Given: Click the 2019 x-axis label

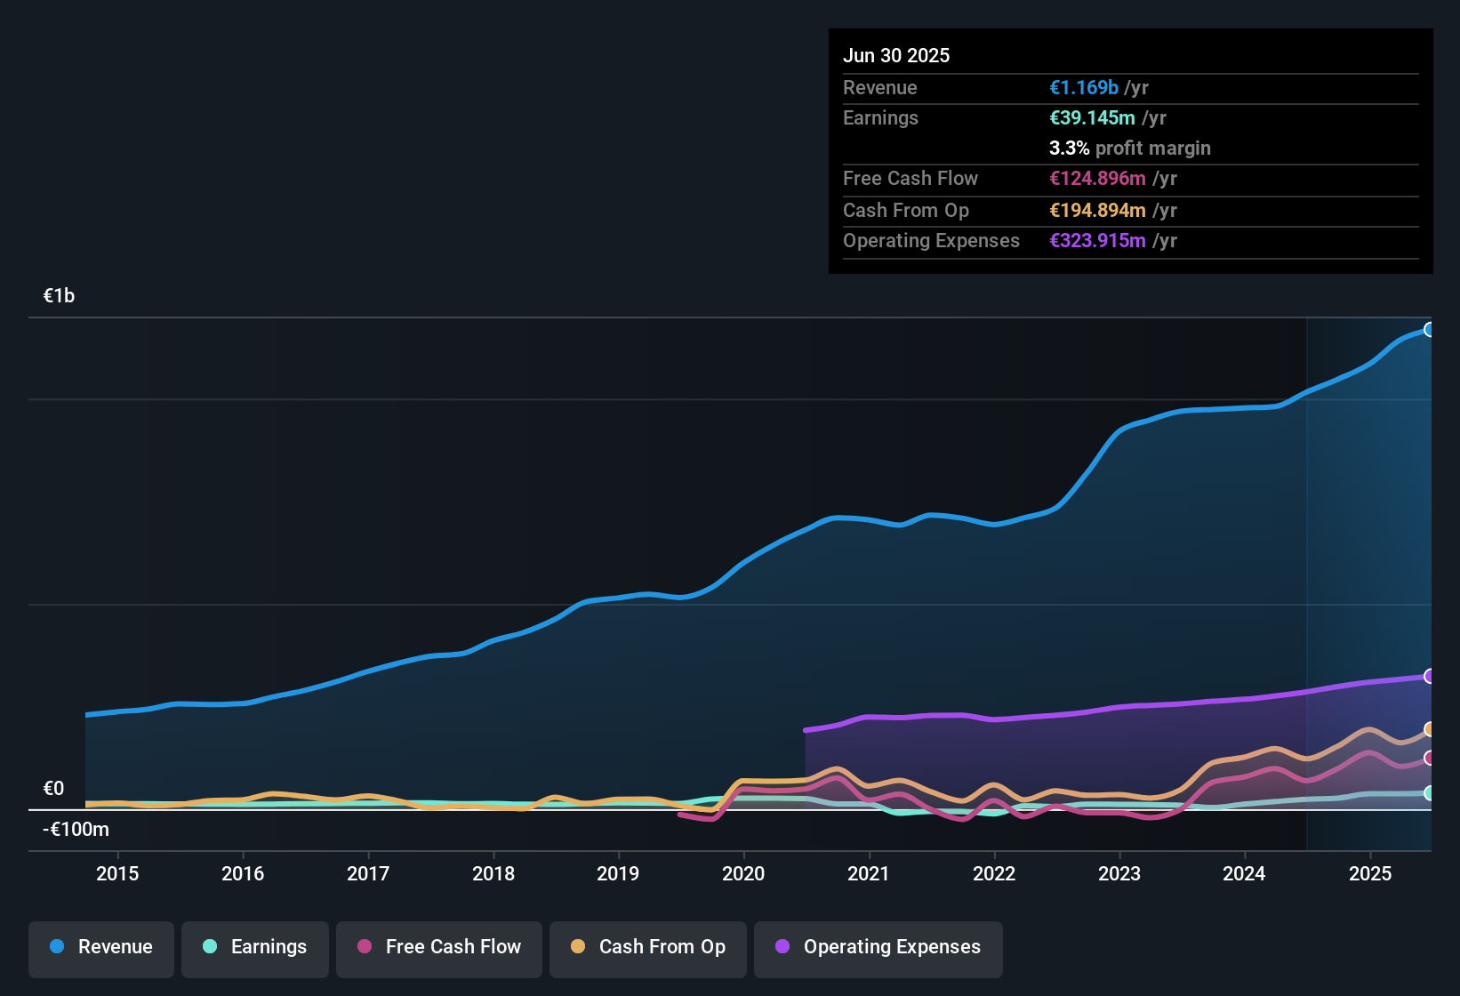Looking at the screenshot, I should pos(618,873).
